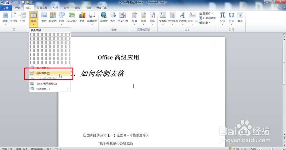
Task: Open the Footer (页脚) options
Action: click(x=143, y=19)
